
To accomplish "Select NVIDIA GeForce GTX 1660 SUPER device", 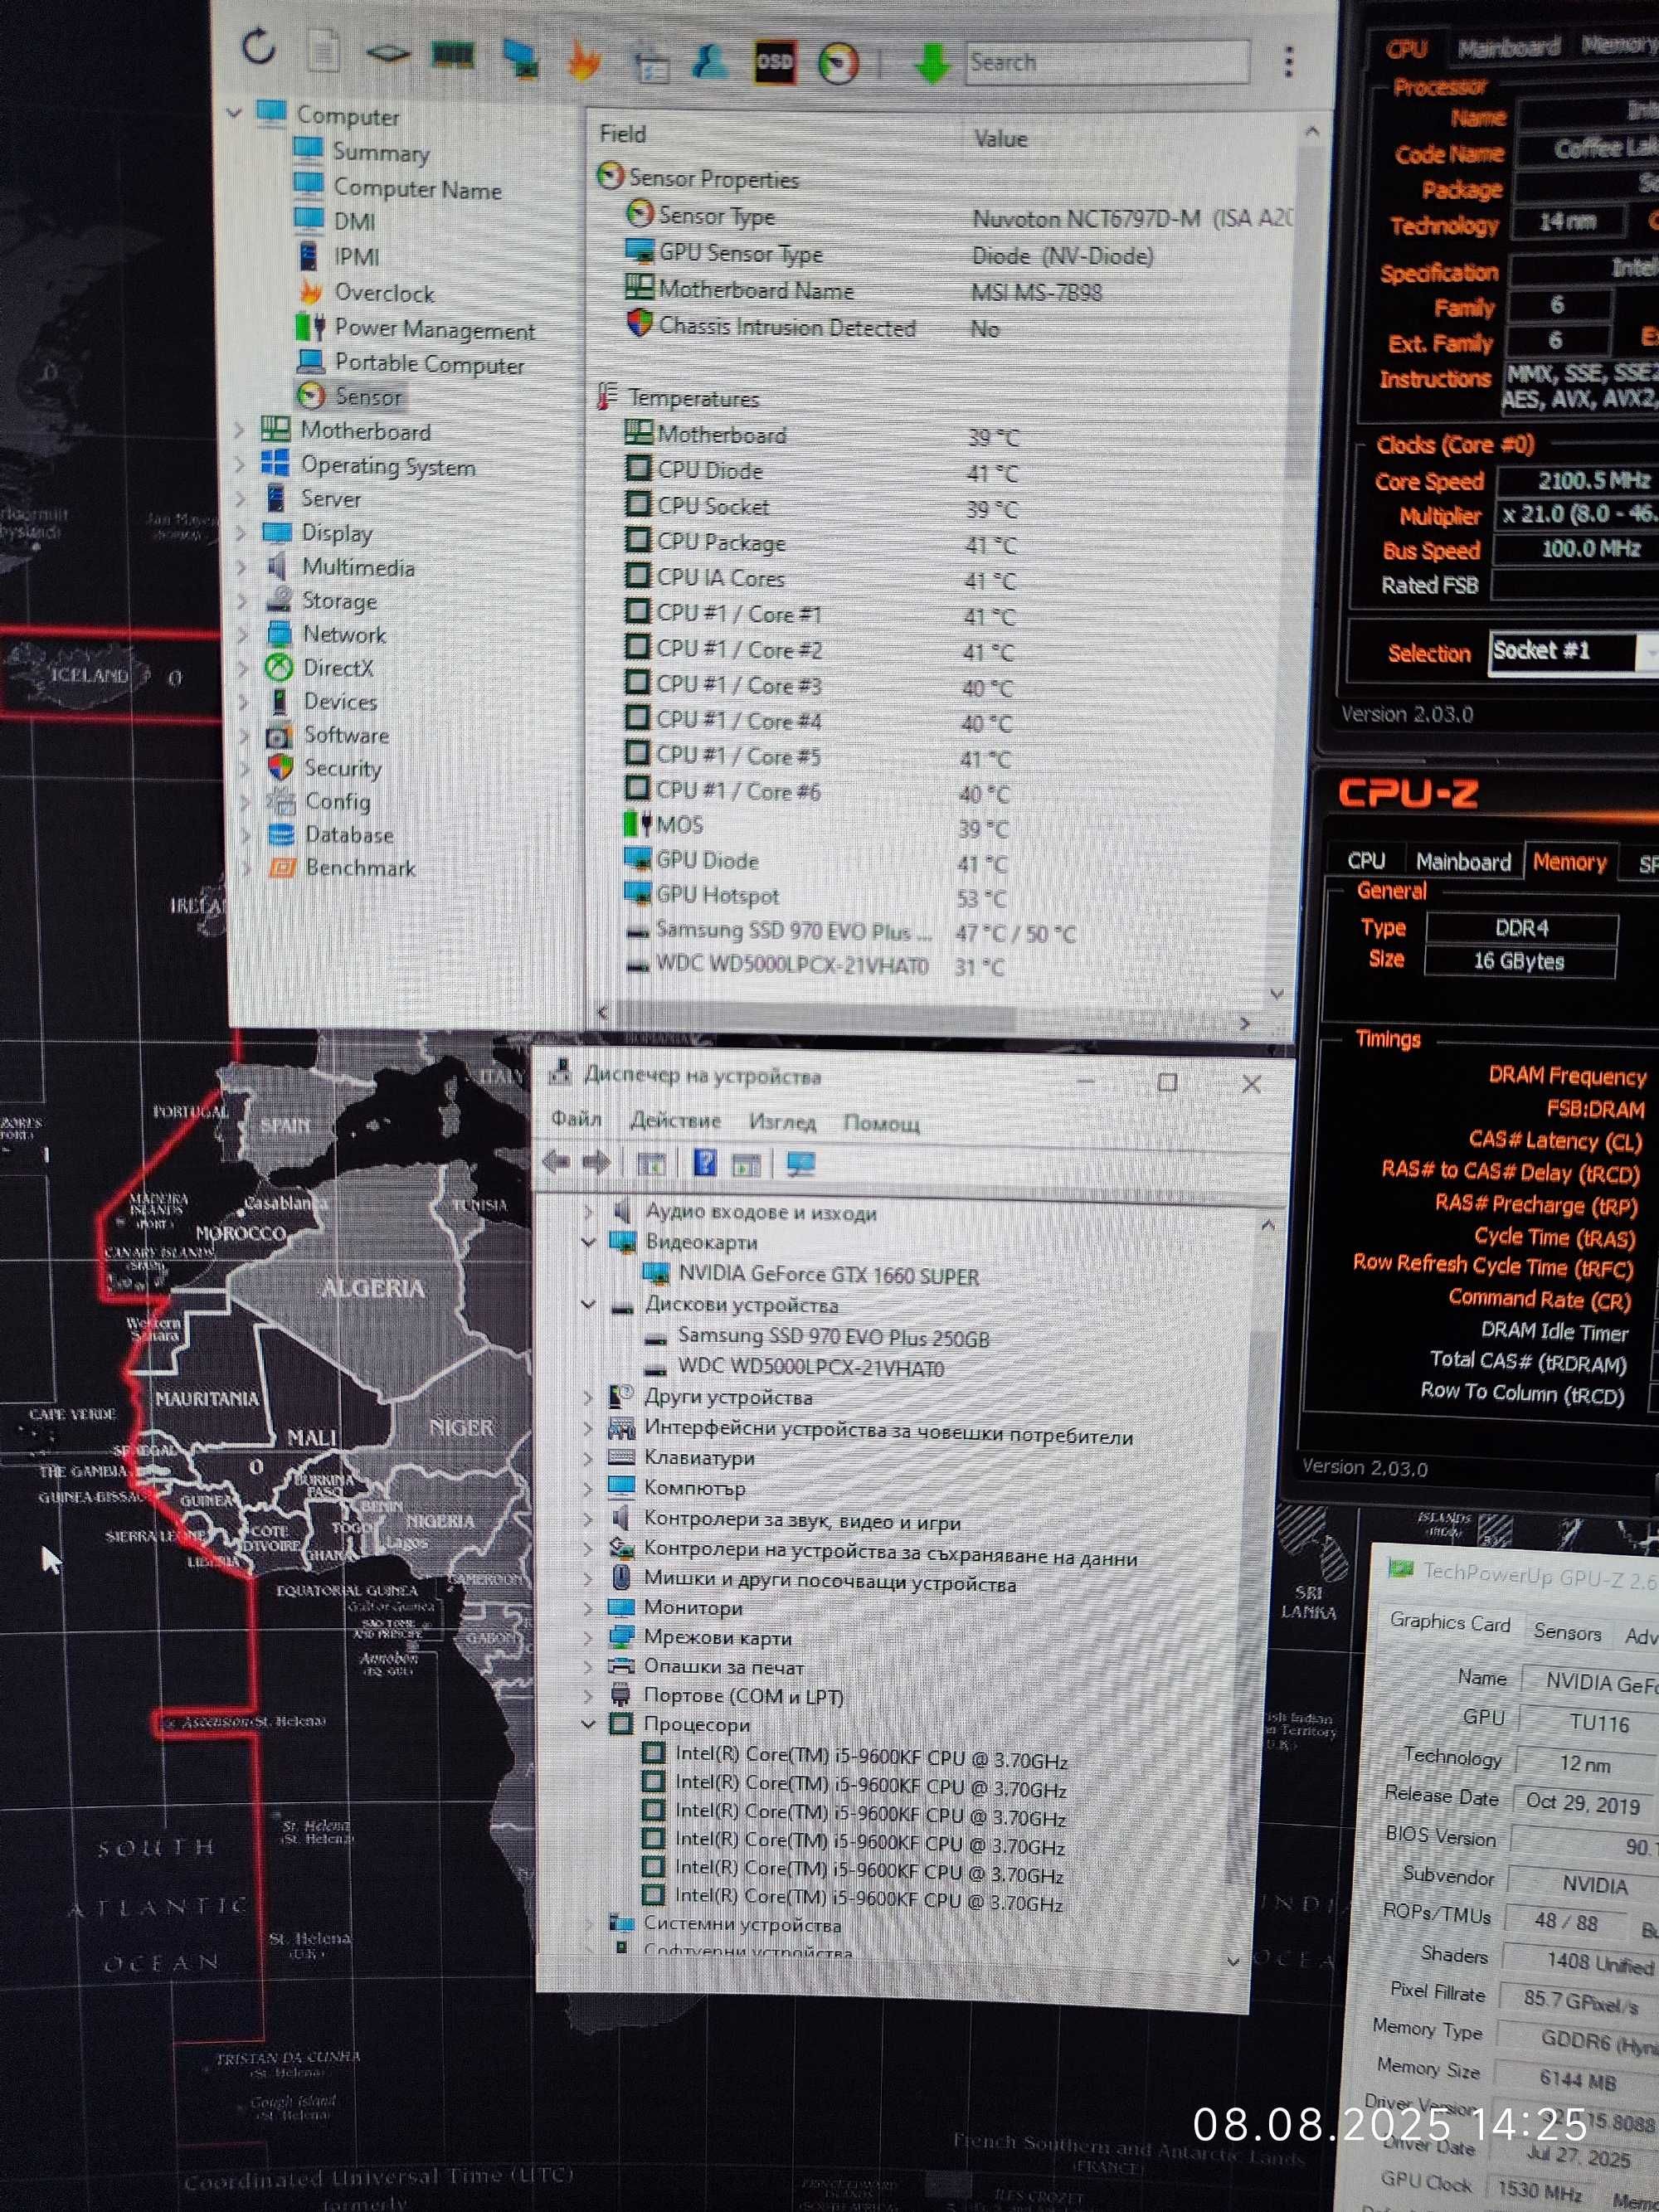I will tap(828, 1275).
